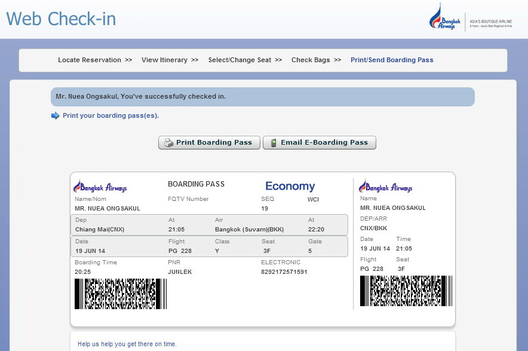
Task: Select the barcode on the boarding pass stub
Action: click(x=406, y=291)
